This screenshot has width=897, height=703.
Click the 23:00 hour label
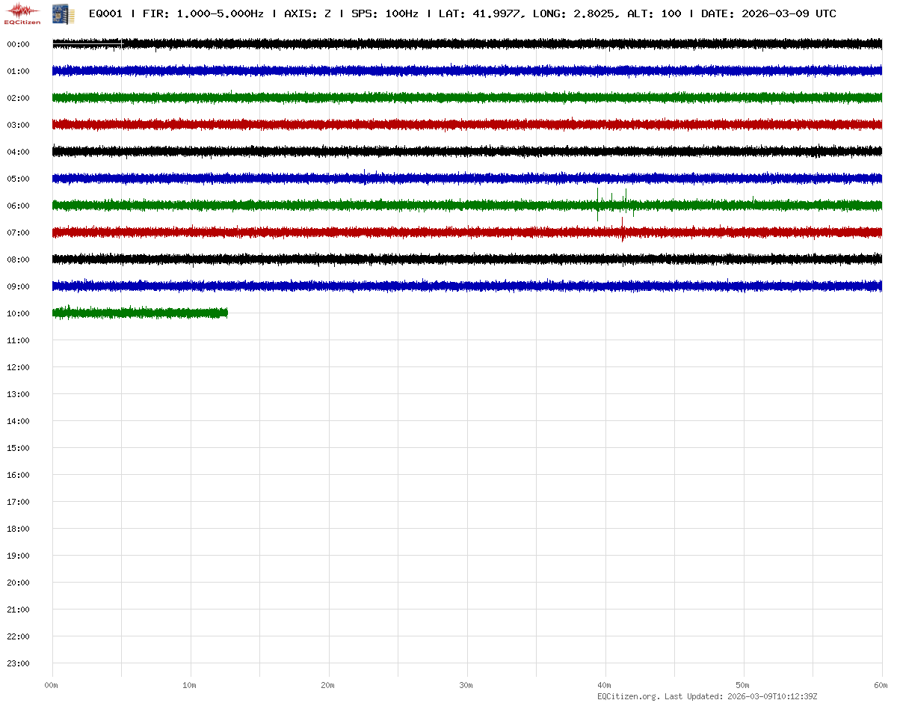[18, 663]
